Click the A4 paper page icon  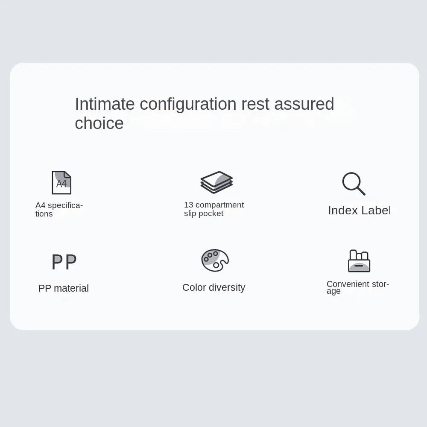coord(61,183)
